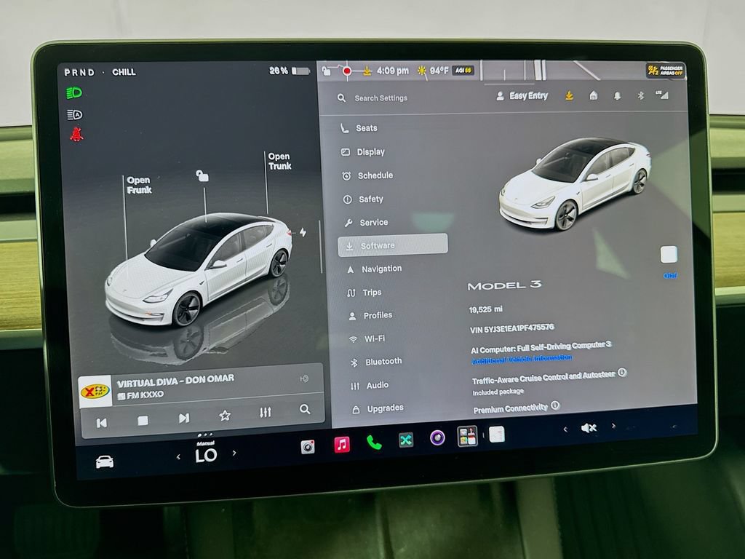The height and width of the screenshot is (559, 745).
Task: Open the Safety settings menu
Action: point(364,199)
